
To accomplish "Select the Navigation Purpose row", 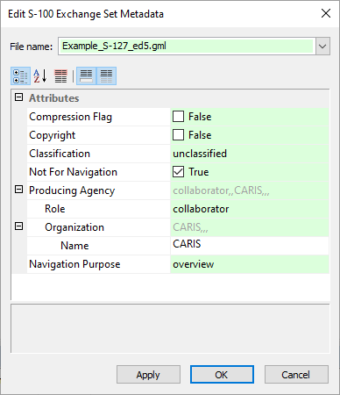I will coord(178,264).
